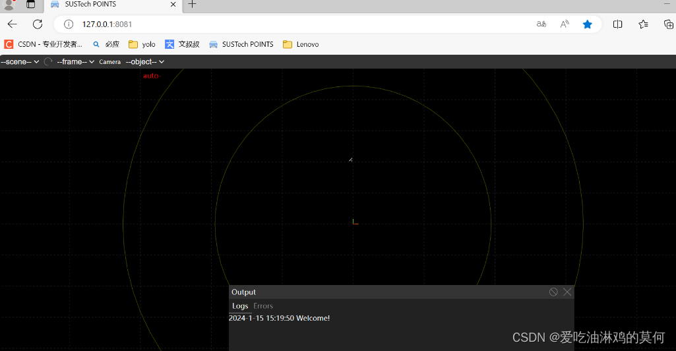
Task: Toggle the favorites star for this page
Action: 587,24
